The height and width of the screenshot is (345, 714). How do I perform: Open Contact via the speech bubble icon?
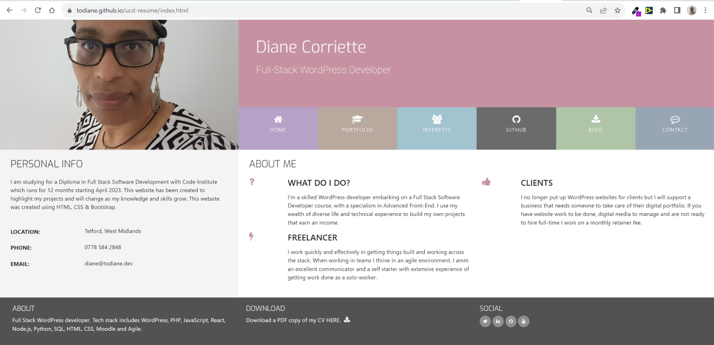(675, 119)
